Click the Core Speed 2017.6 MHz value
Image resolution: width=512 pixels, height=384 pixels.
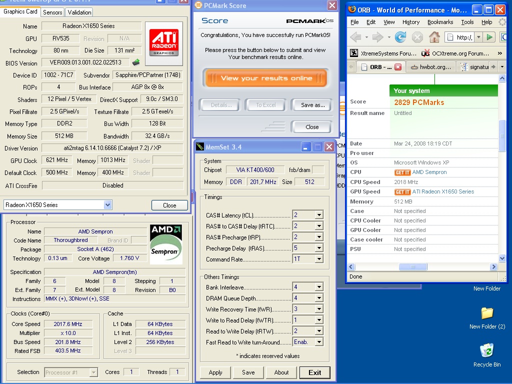point(68,324)
